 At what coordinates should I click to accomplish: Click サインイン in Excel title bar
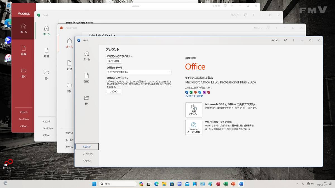(x=235, y=15)
